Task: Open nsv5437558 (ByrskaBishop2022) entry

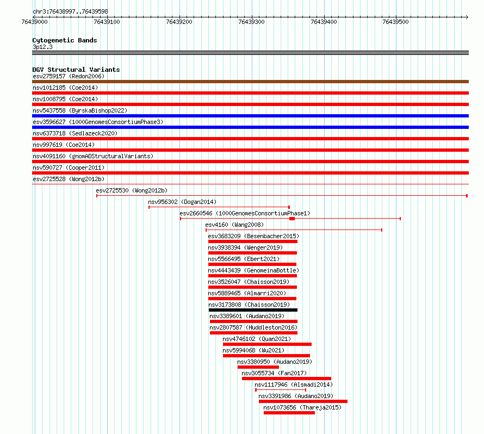Action: point(80,110)
